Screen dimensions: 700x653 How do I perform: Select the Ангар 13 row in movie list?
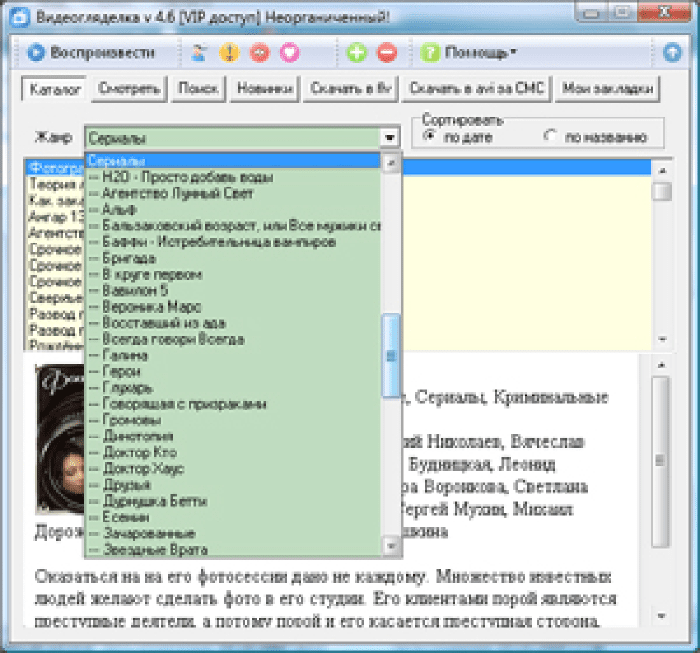click(55, 217)
